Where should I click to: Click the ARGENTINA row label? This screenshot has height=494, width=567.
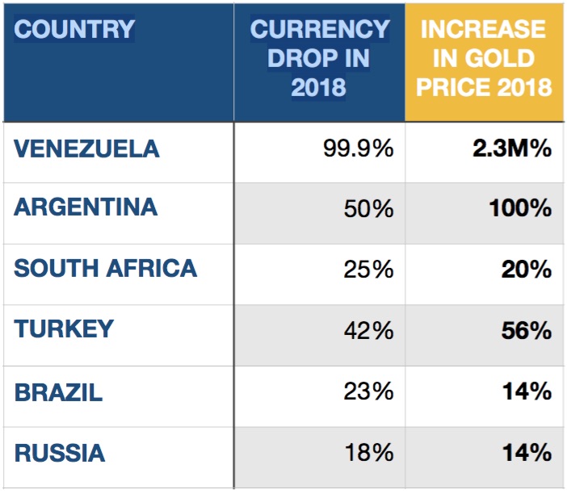click(x=86, y=207)
